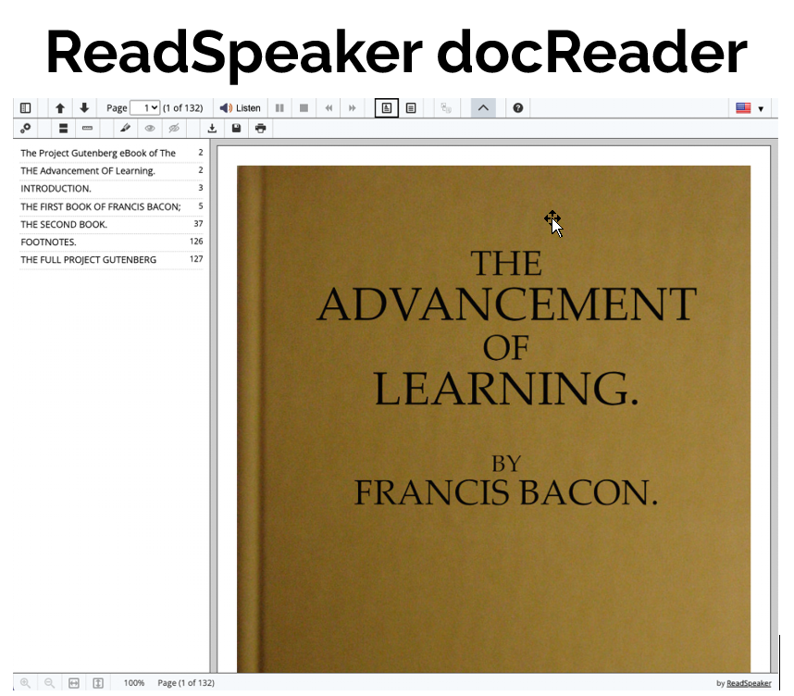This screenshot has height=696, width=794.
Task: Open the language flag dropdown
Action: click(749, 108)
